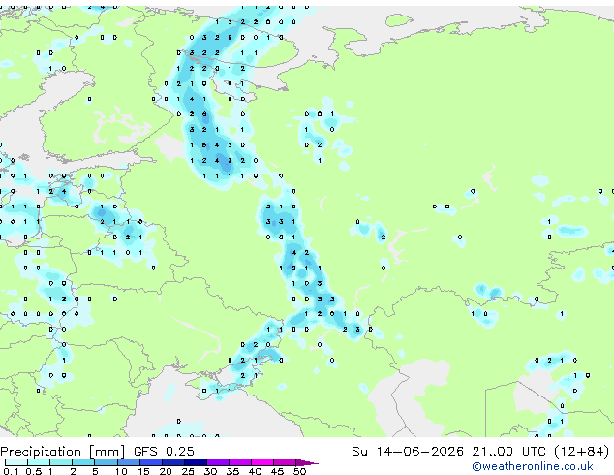Choose the legend swatch for 5–10 mm
The width and height of the screenshot is (614, 475).
106,462
